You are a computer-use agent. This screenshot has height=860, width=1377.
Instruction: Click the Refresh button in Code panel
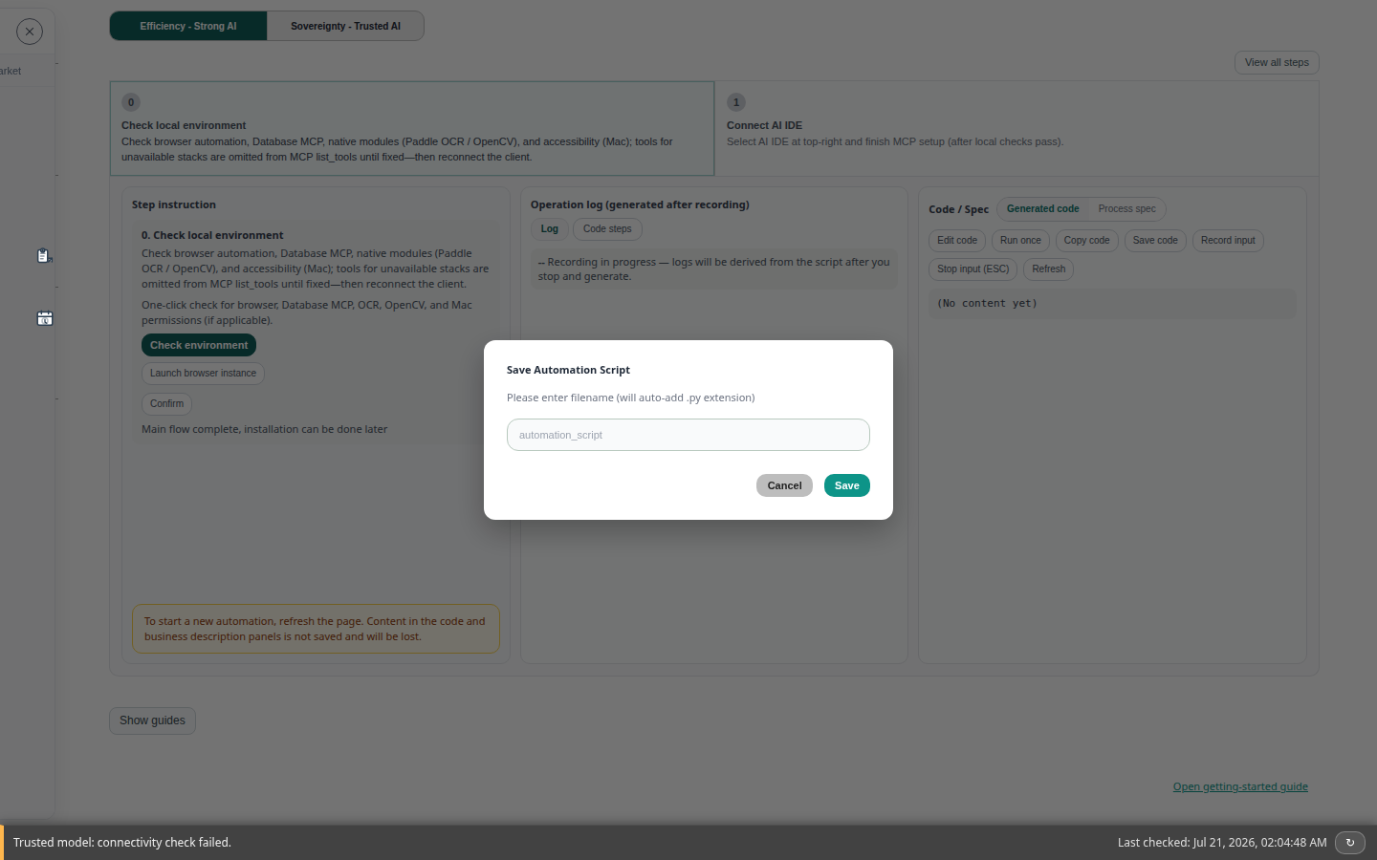tap(1049, 269)
